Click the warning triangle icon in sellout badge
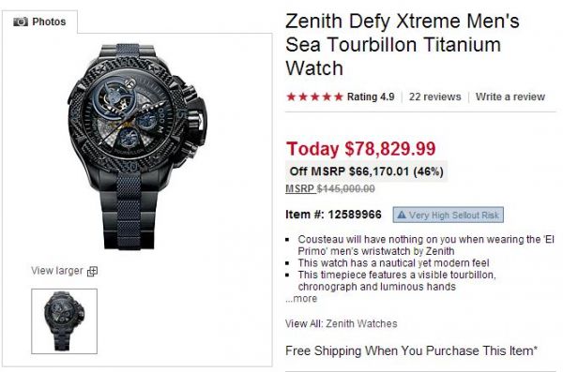 [402, 215]
